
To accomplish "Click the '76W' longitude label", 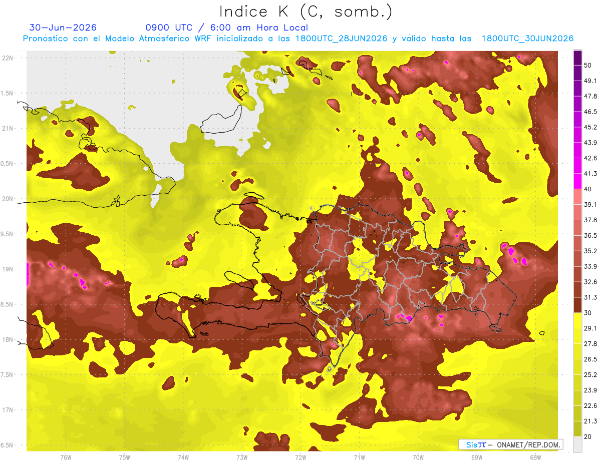I will click(x=66, y=457).
